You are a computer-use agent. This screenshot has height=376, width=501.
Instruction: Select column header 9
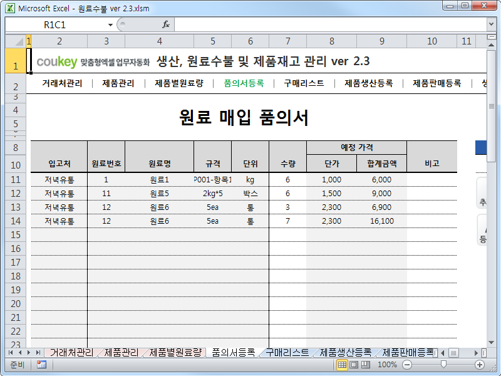click(381, 41)
